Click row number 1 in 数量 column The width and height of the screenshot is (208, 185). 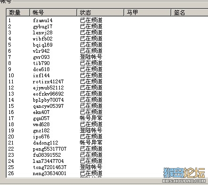[9, 20]
